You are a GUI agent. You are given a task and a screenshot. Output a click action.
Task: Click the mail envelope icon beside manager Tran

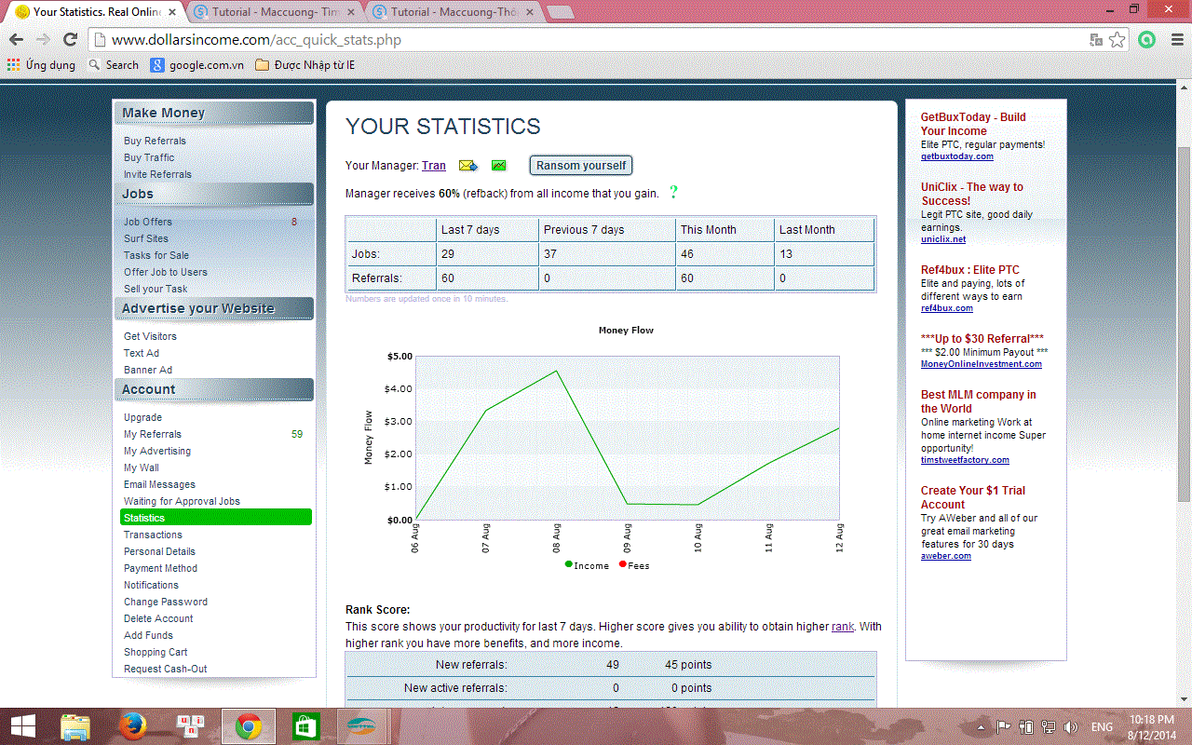[467, 166]
